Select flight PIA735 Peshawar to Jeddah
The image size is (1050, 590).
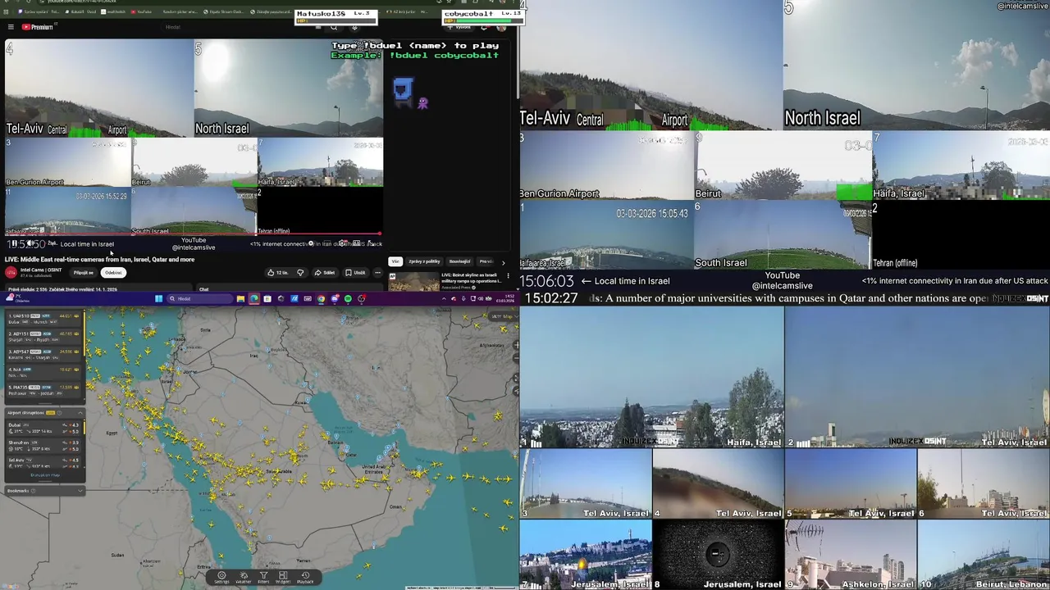43,390
